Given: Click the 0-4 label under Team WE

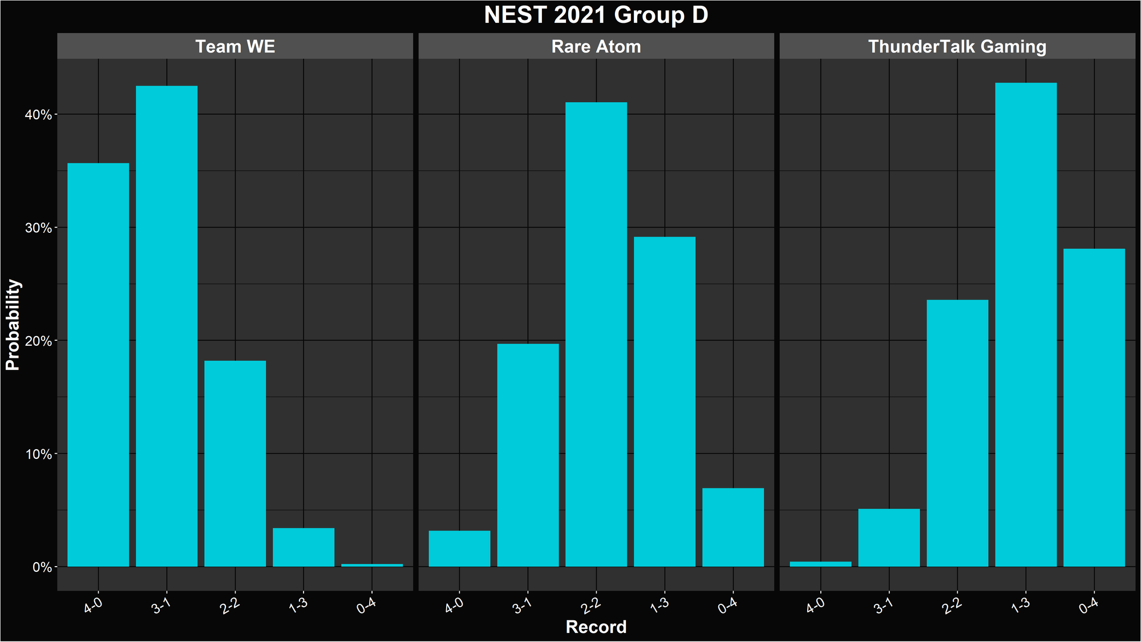Looking at the screenshot, I should (x=367, y=606).
